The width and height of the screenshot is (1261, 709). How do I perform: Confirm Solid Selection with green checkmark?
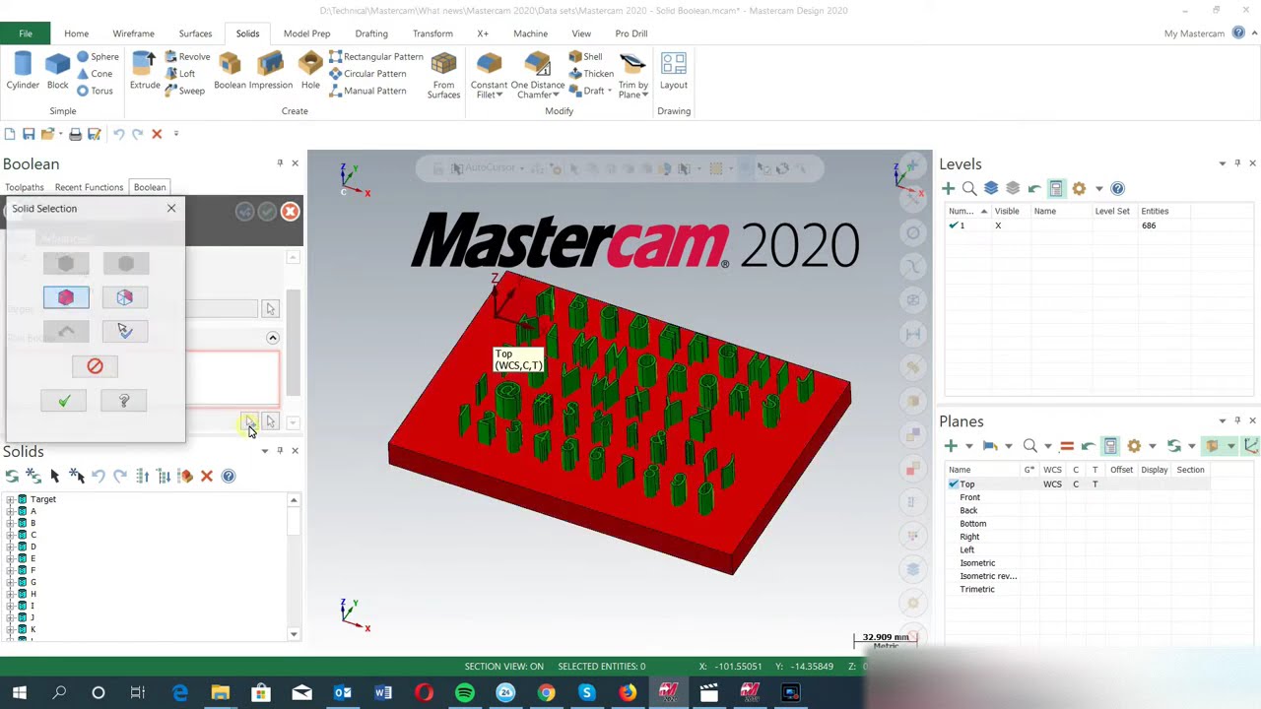pyautogui.click(x=64, y=401)
